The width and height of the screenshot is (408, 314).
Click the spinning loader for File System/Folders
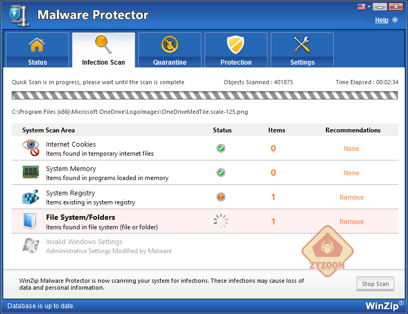(x=221, y=221)
